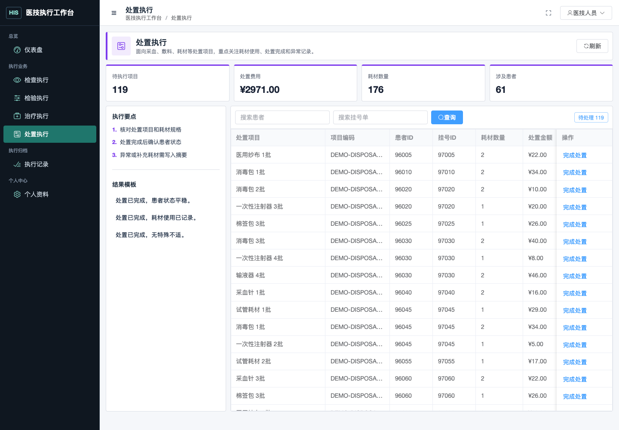This screenshot has height=430, width=619.
Task: Click the purple 处置执行 header icon
Action: [121, 46]
